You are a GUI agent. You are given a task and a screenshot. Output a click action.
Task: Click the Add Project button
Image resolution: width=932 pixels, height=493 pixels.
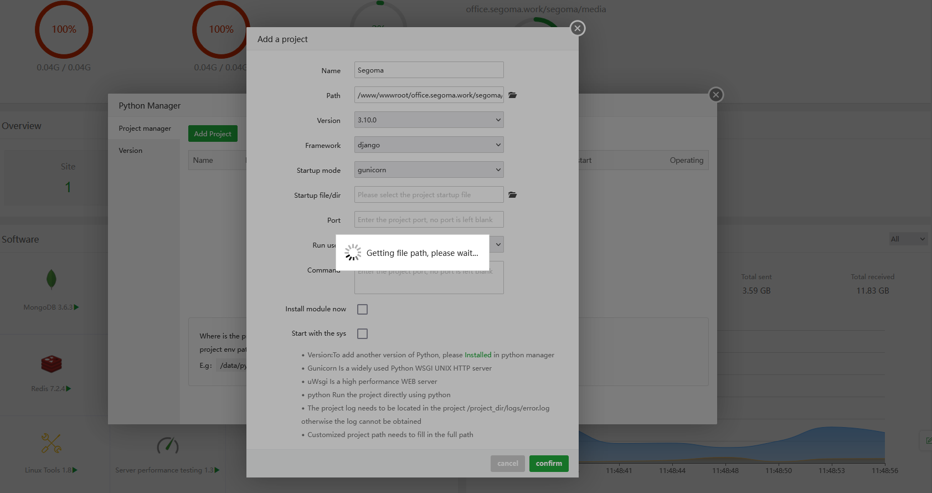click(213, 133)
